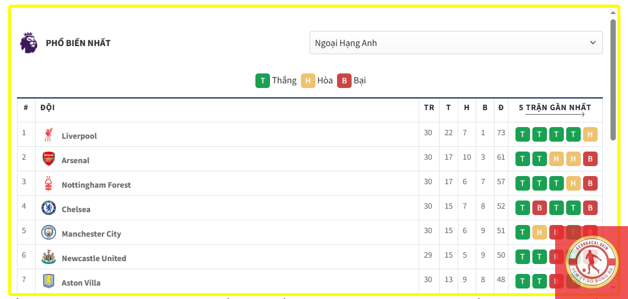Open the Liverpool team link
628x299 pixels.
pyautogui.click(x=79, y=136)
